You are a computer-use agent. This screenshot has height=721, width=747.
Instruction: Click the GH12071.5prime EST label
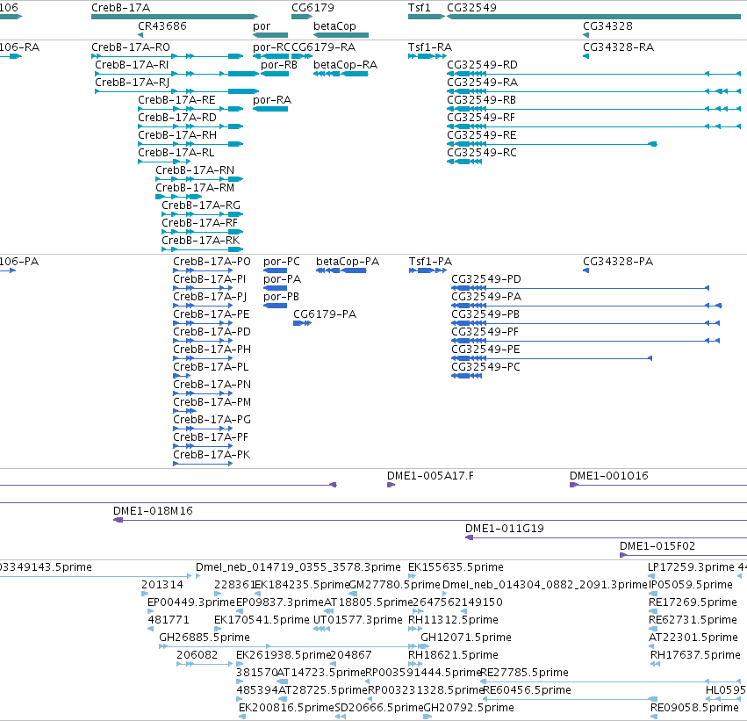[x=466, y=638]
